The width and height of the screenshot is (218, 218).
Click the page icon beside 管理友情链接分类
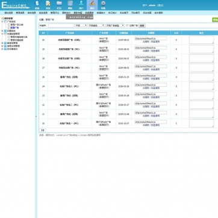click(9, 37)
